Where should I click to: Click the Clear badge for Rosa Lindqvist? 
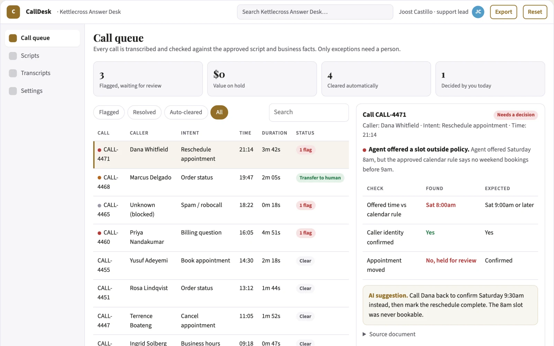pyautogui.click(x=305, y=289)
